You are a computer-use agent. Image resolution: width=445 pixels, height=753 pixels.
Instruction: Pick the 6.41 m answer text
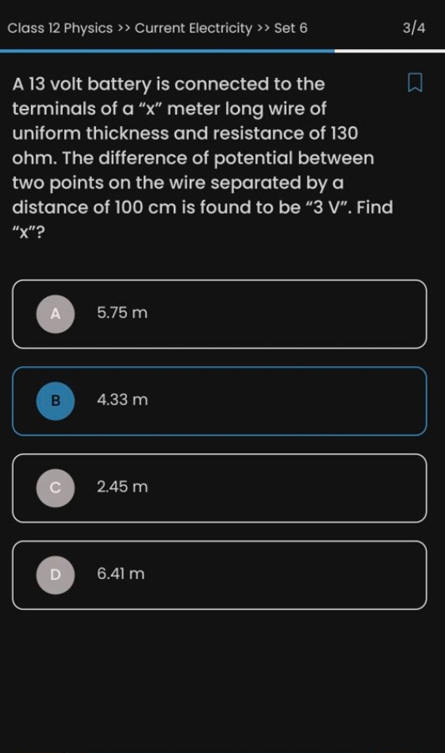[x=120, y=574]
